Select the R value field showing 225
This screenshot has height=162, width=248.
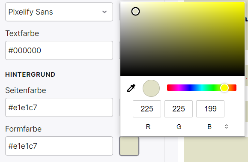point(147,109)
